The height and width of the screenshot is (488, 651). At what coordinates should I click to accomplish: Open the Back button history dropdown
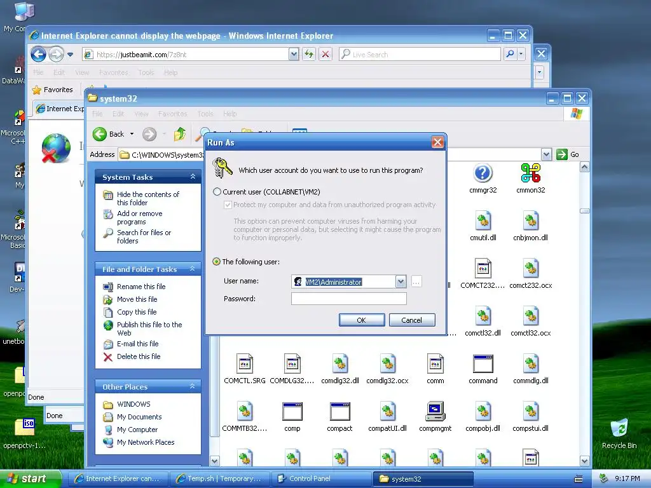tap(132, 134)
